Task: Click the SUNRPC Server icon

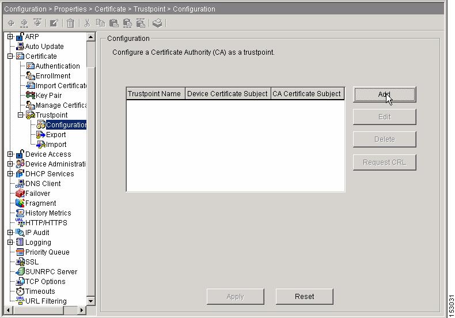Action: coord(20,271)
